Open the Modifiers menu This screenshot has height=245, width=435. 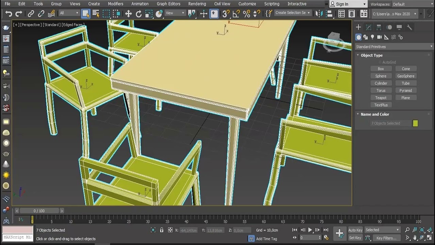pos(116,4)
